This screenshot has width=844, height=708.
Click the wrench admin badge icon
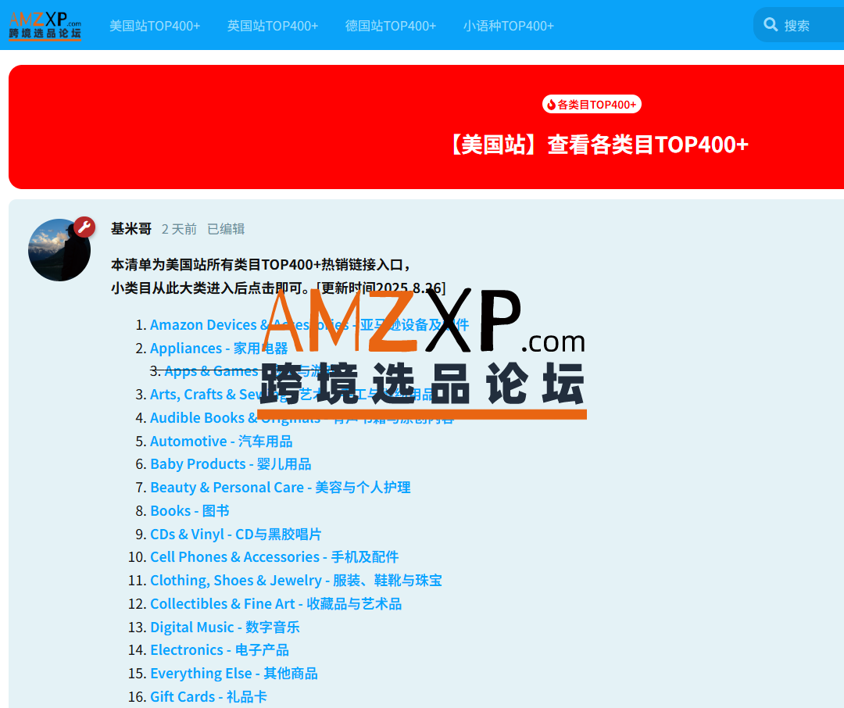[84, 227]
